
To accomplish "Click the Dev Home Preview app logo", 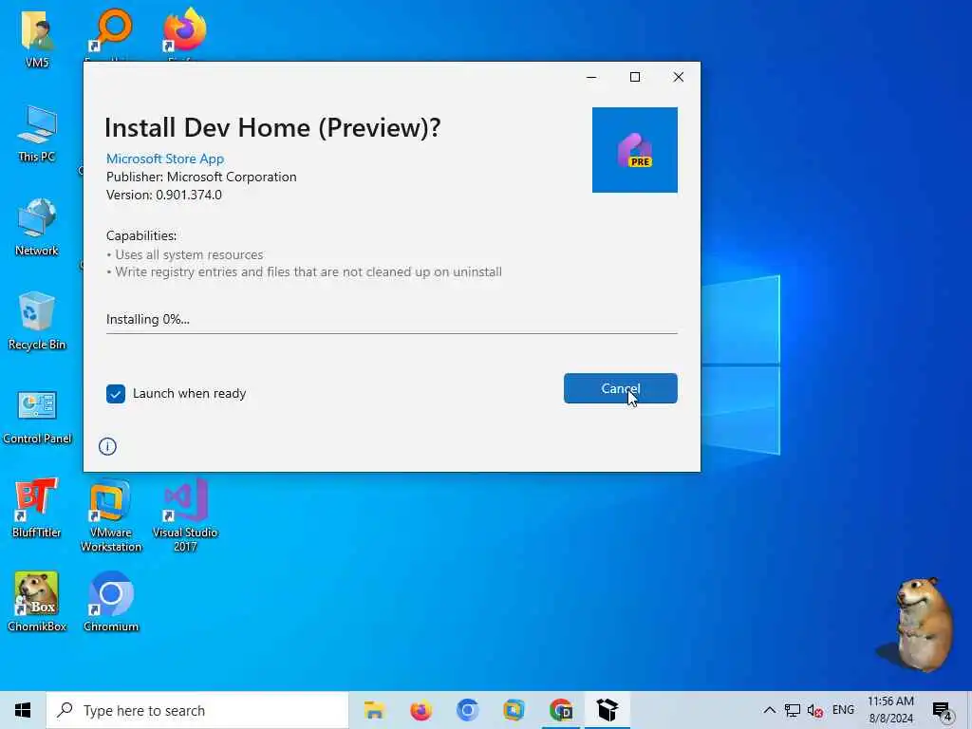I will pyautogui.click(x=635, y=150).
